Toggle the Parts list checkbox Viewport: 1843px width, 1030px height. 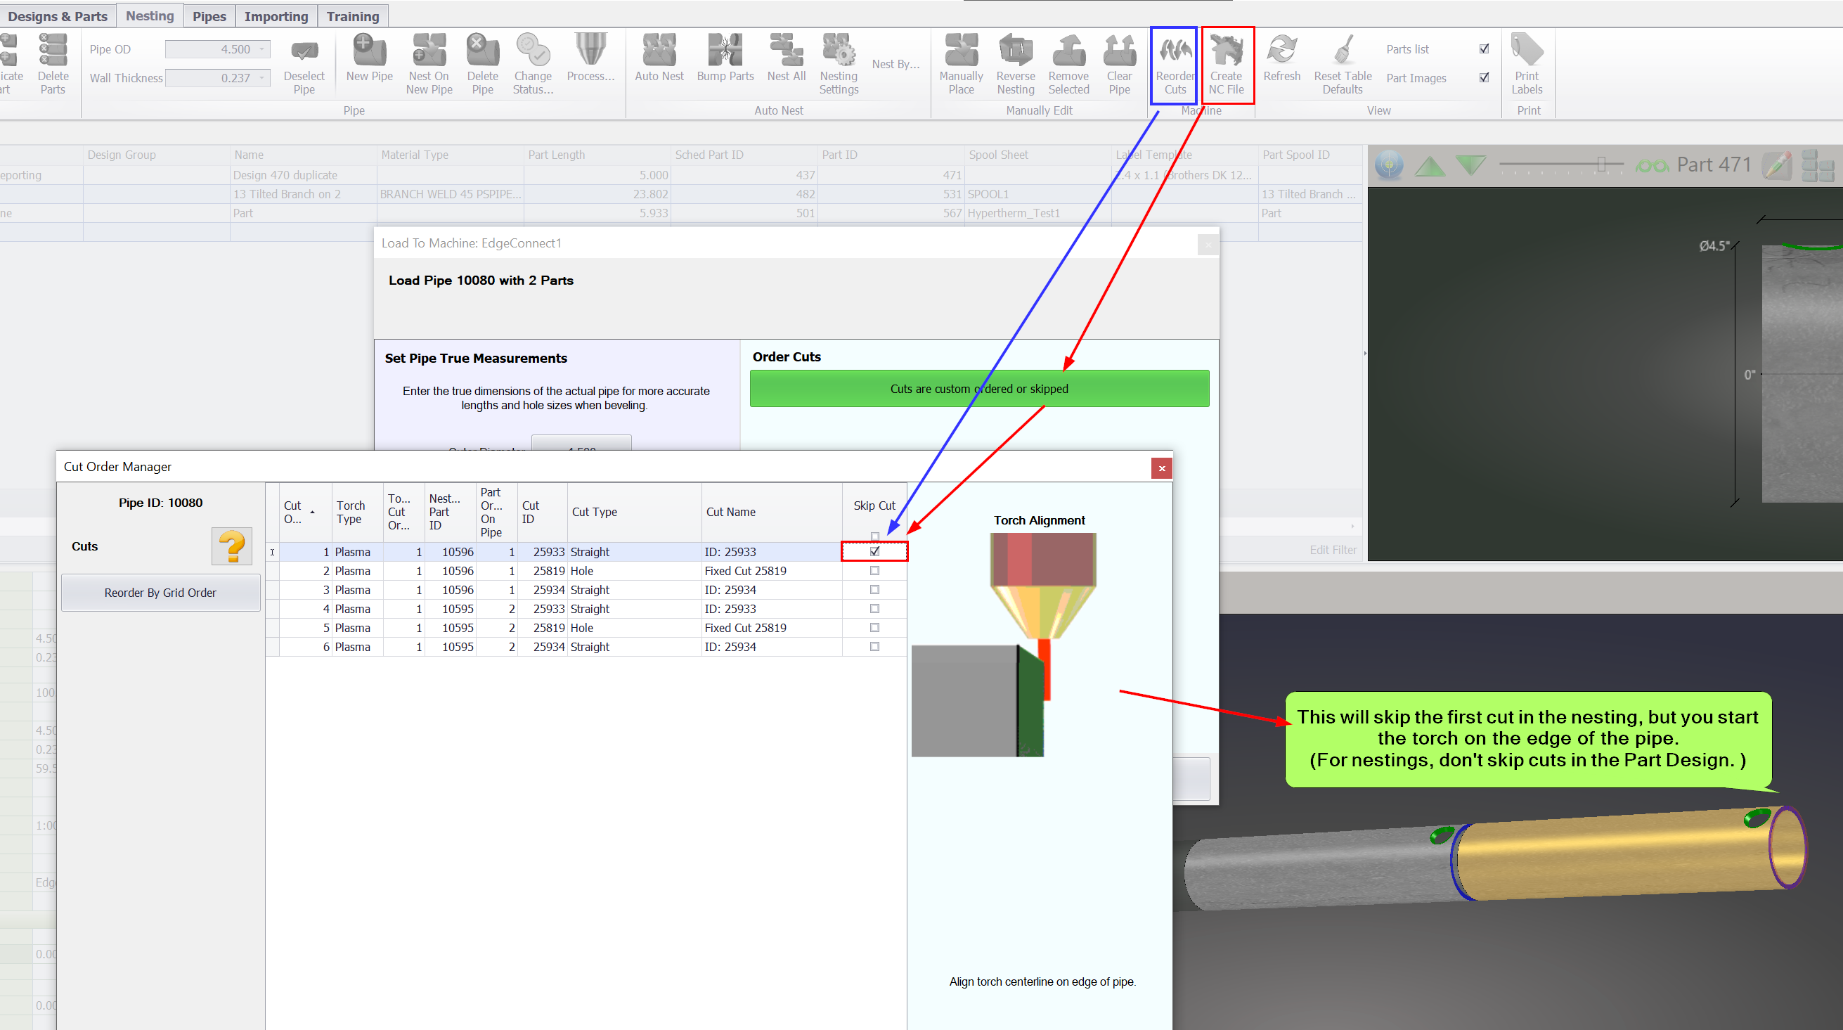pos(1484,49)
